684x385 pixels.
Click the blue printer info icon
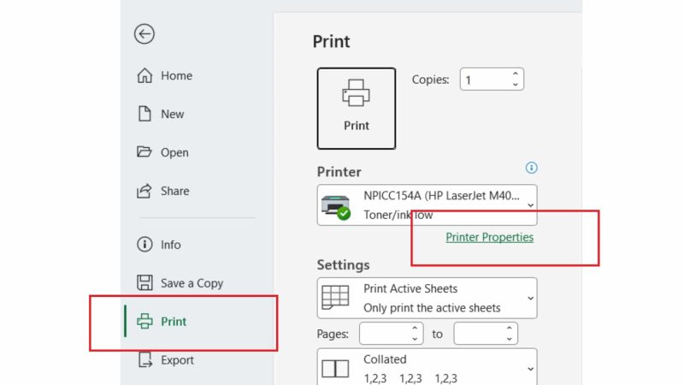pyautogui.click(x=531, y=168)
